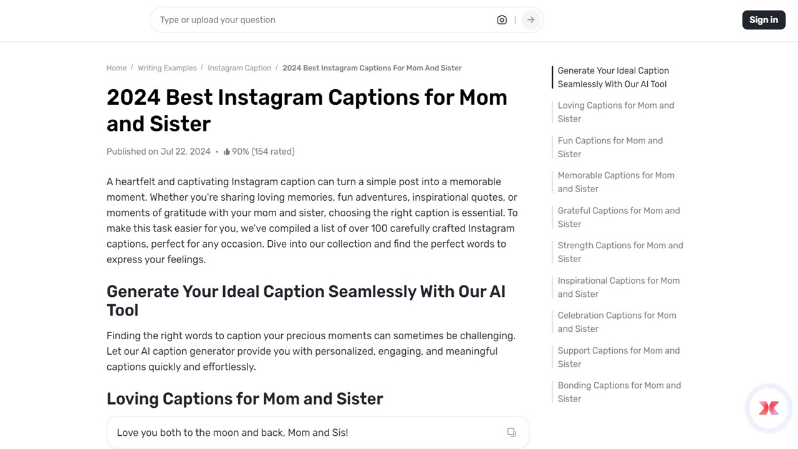The width and height of the screenshot is (798, 449).
Task: Select the 90% rating text
Action: tap(239, 151)
